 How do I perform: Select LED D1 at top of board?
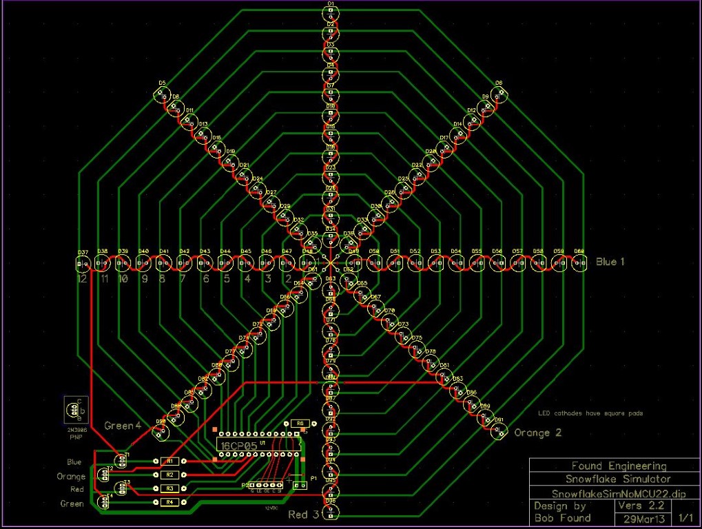331,12
